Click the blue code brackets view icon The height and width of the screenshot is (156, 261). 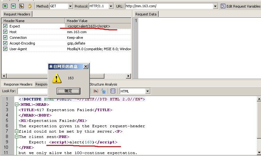(x=113, y=91)
